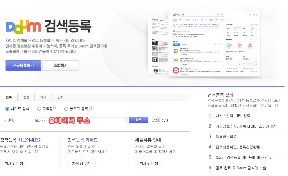Screen dimensions: 288x176
Task: Open the 등록 tab
Action: tap(9, 97)
